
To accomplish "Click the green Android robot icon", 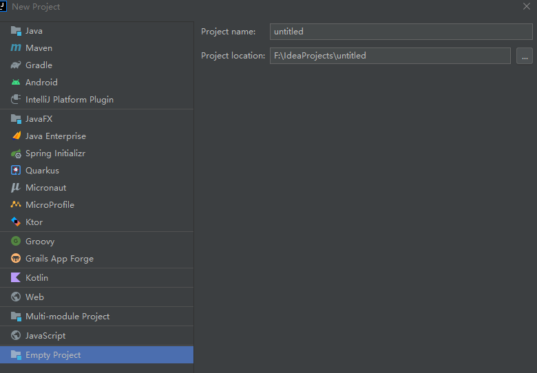I will (16, 82).
